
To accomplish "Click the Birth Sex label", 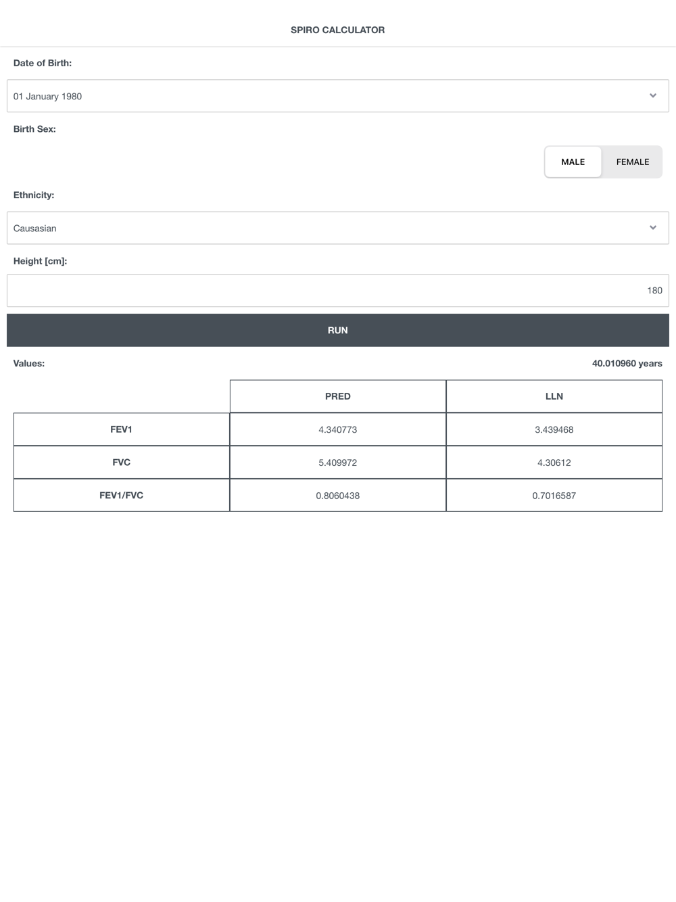I will coord(34,129).
